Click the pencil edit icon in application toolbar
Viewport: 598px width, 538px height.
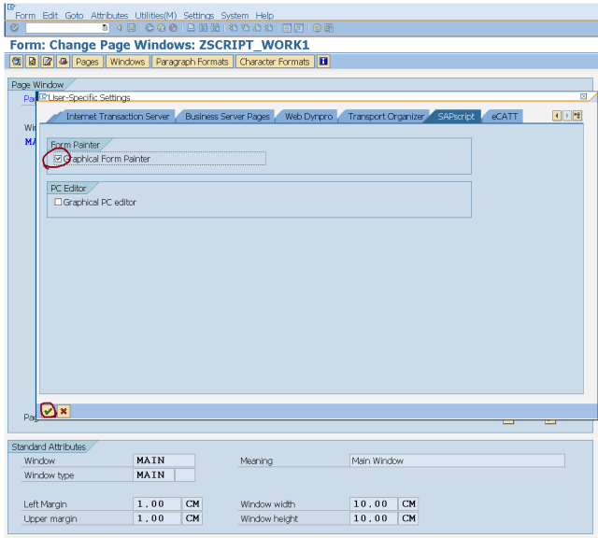click(48, 62)
